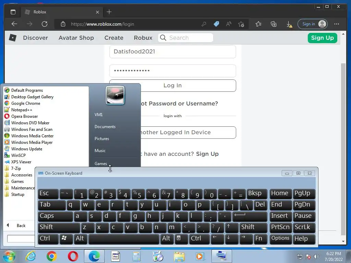Open the Windows Start orb
351x263 pixels.
pos(9,256)
